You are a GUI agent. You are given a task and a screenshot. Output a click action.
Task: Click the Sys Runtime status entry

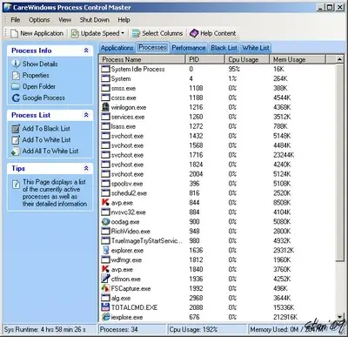[x=49, y=330]
